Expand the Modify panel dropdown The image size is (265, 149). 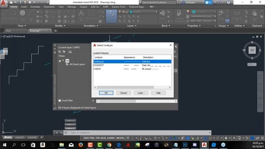(60, 26)
